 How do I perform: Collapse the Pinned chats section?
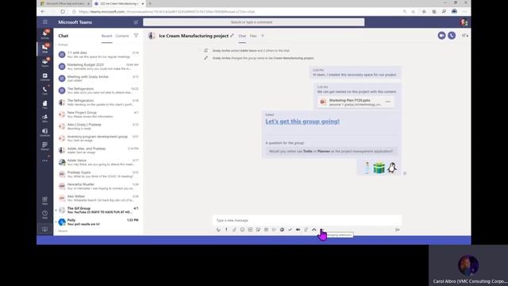pyautogui.click(x=63, y=44)
